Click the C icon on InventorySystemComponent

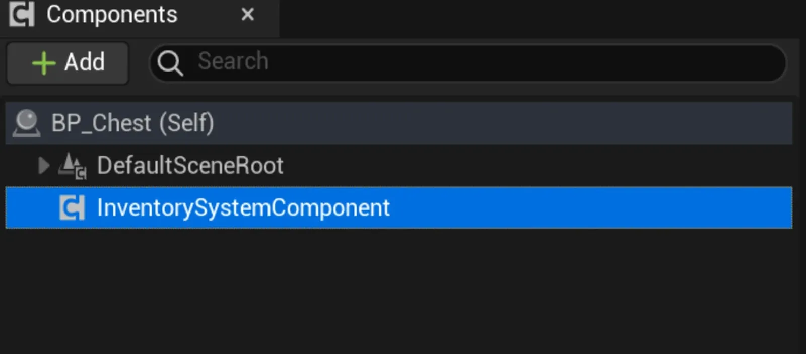[x=72, y=207]
